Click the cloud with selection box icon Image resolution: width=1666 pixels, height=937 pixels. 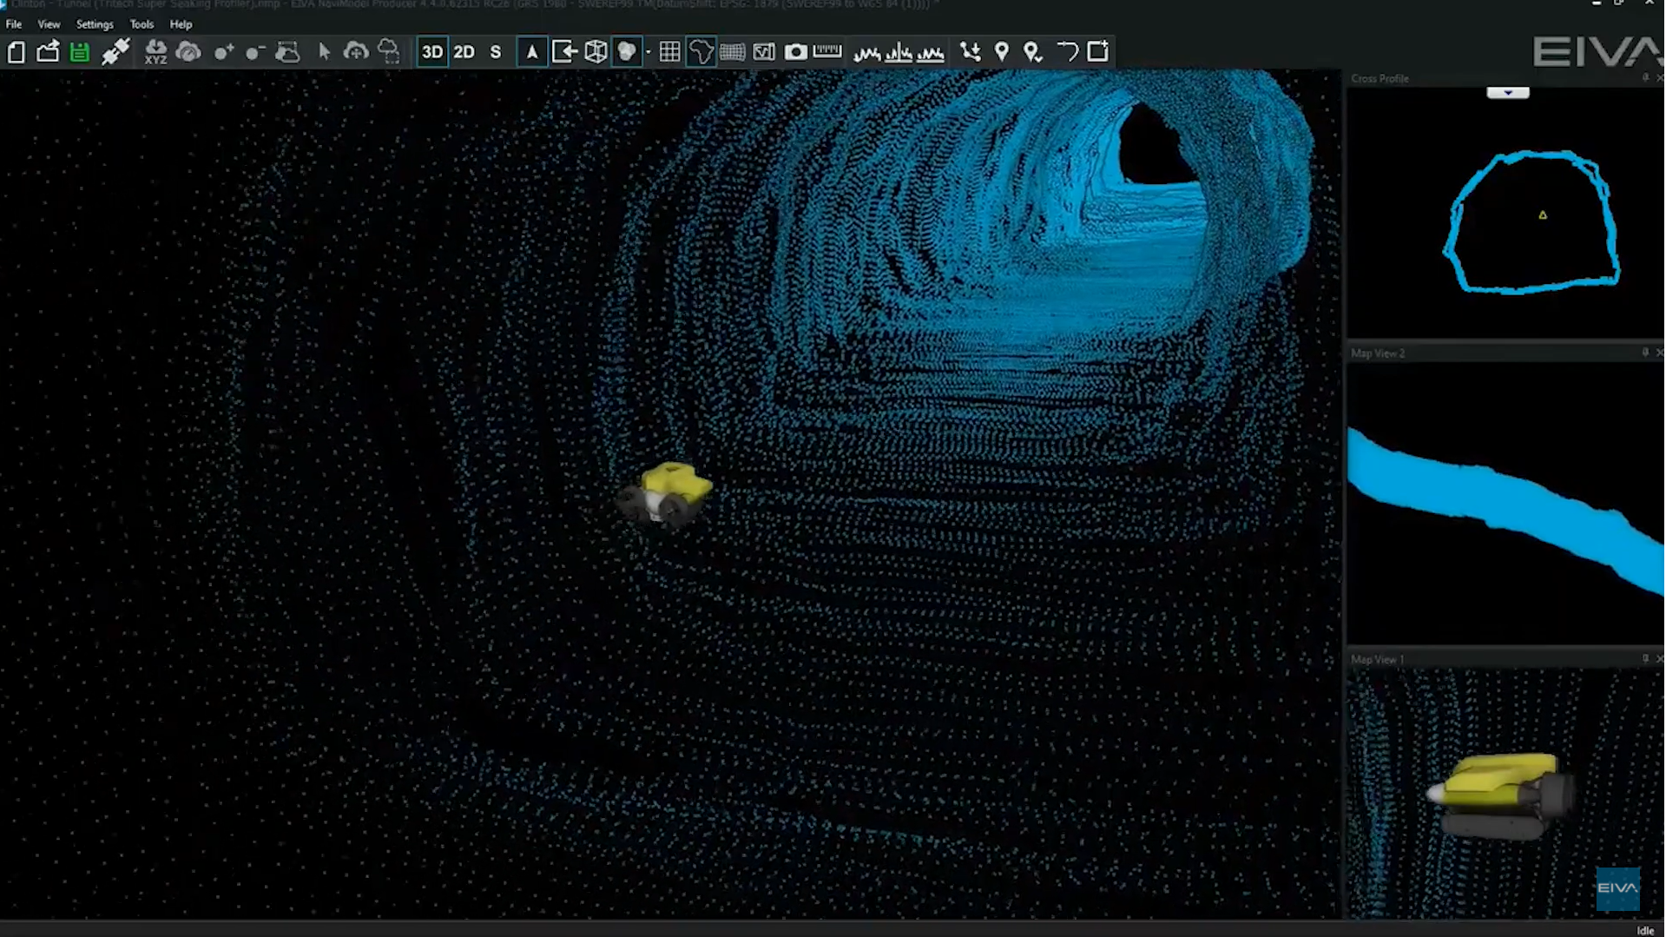[287, 52]
